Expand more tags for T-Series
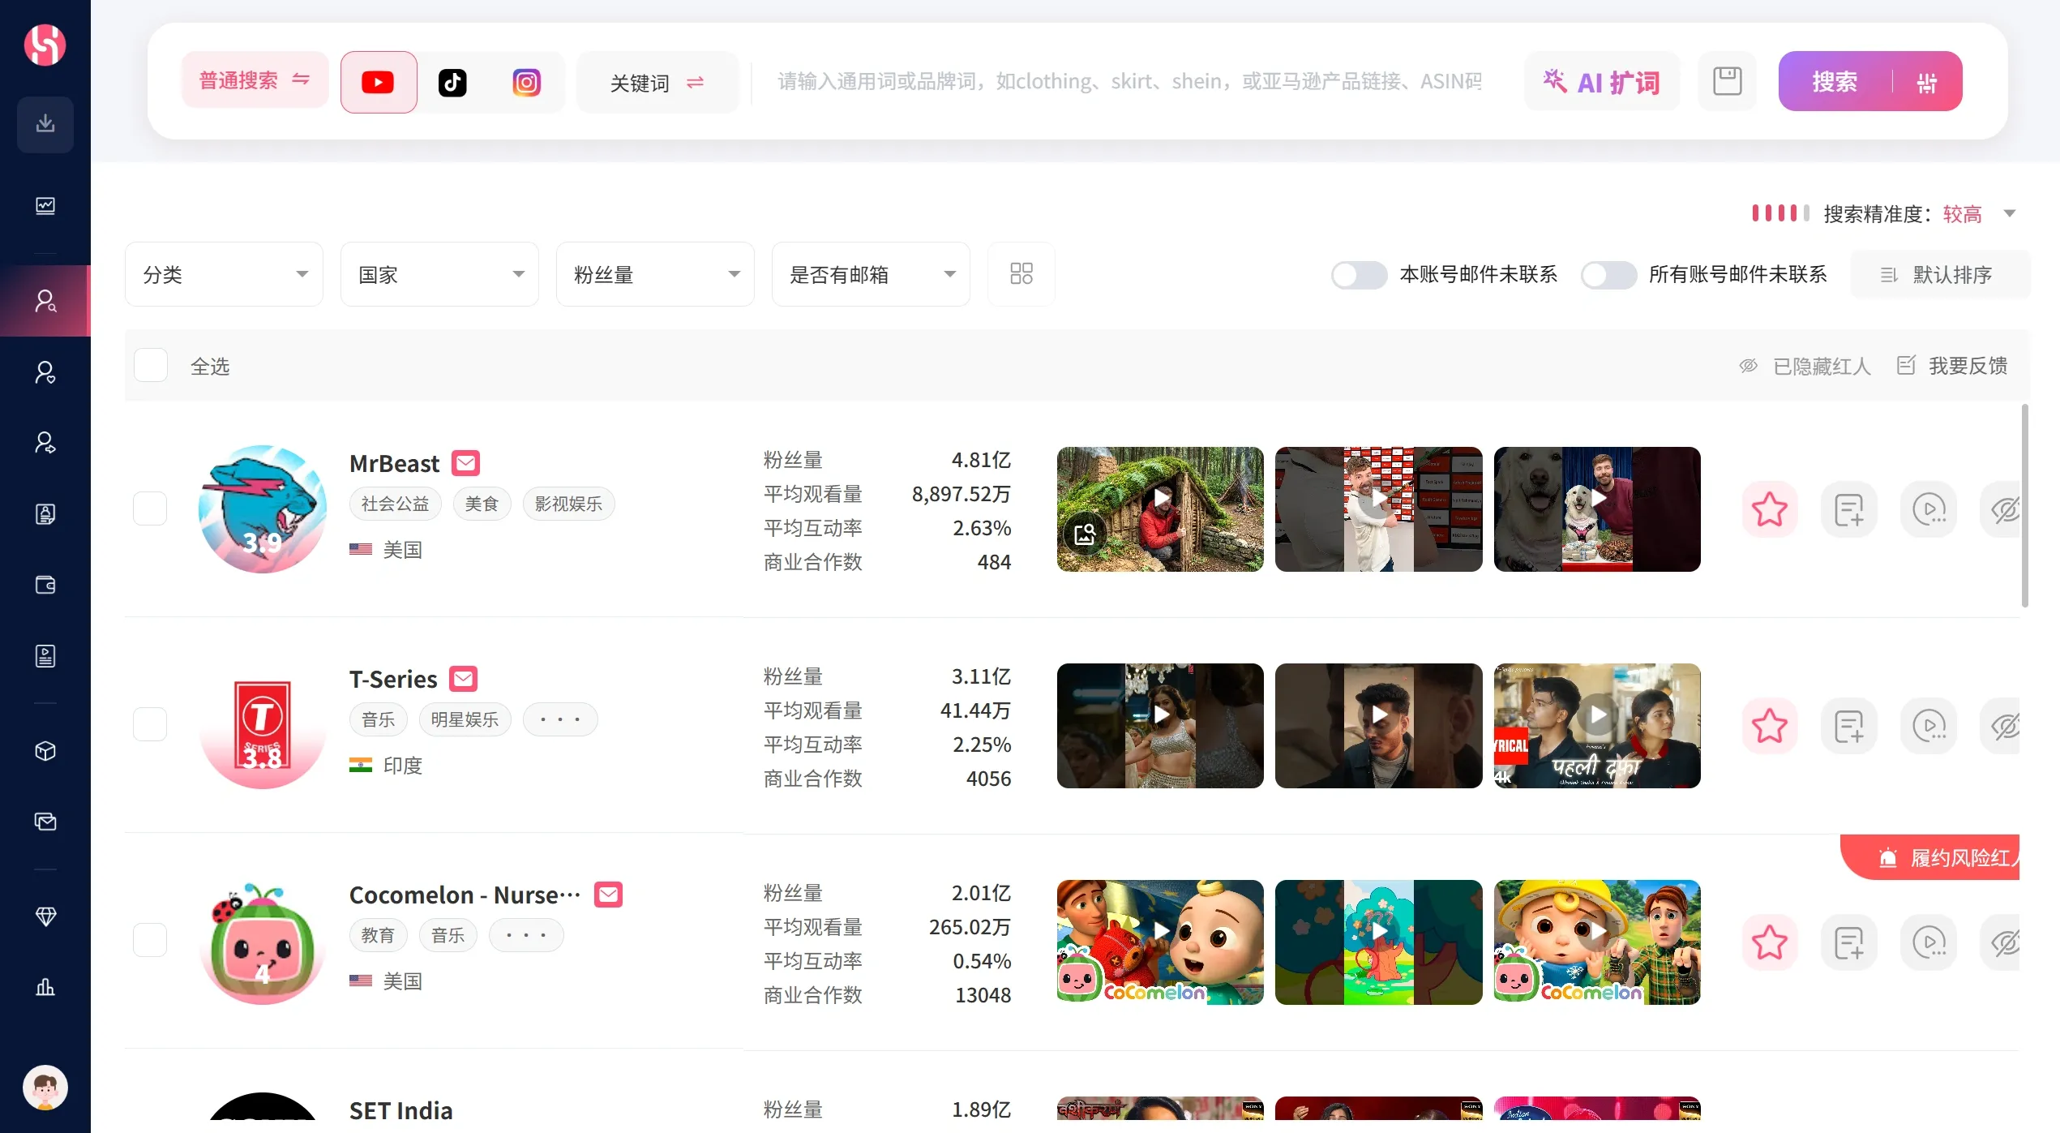Image resolution: width=2060 pixels, height=1133 pixels. coord(560,719)
